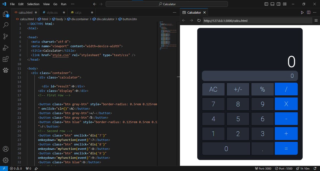Screen dimensions: 320x171
Task: Toggle the secondary side bar layout icon
Action: pyautogui.click(x=278, y=4)
